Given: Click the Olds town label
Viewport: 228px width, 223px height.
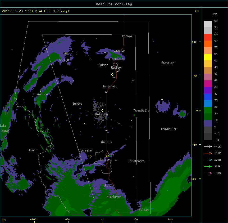Looking at the screenshot, I should click(103, 104).
